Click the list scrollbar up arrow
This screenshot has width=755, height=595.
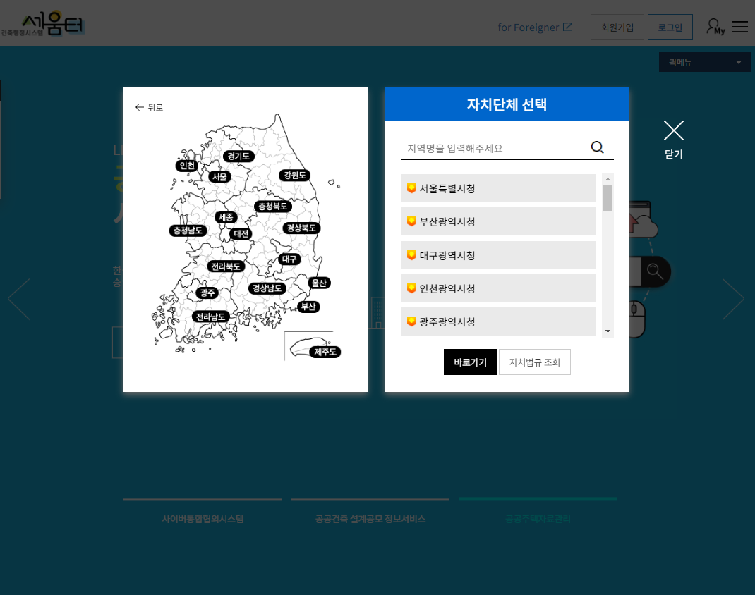pos(608,179)
